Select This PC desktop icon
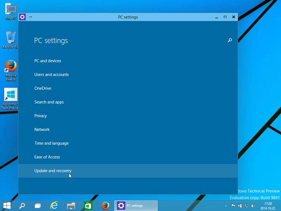Viewport: 281px width, 211px height. 11,11
